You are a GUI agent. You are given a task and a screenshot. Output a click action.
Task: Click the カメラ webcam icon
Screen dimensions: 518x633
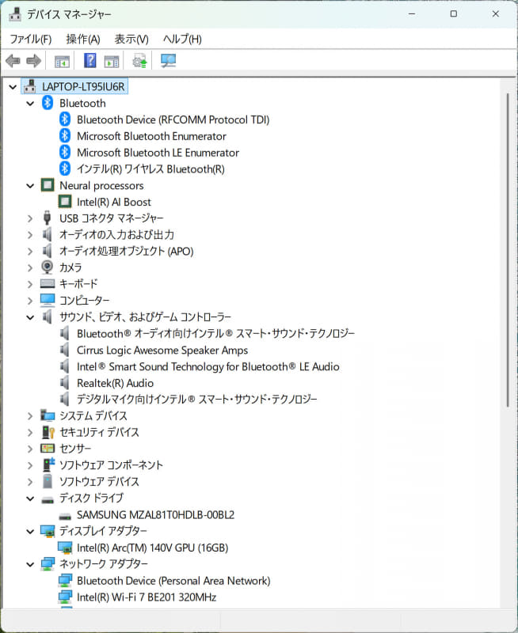48,267
